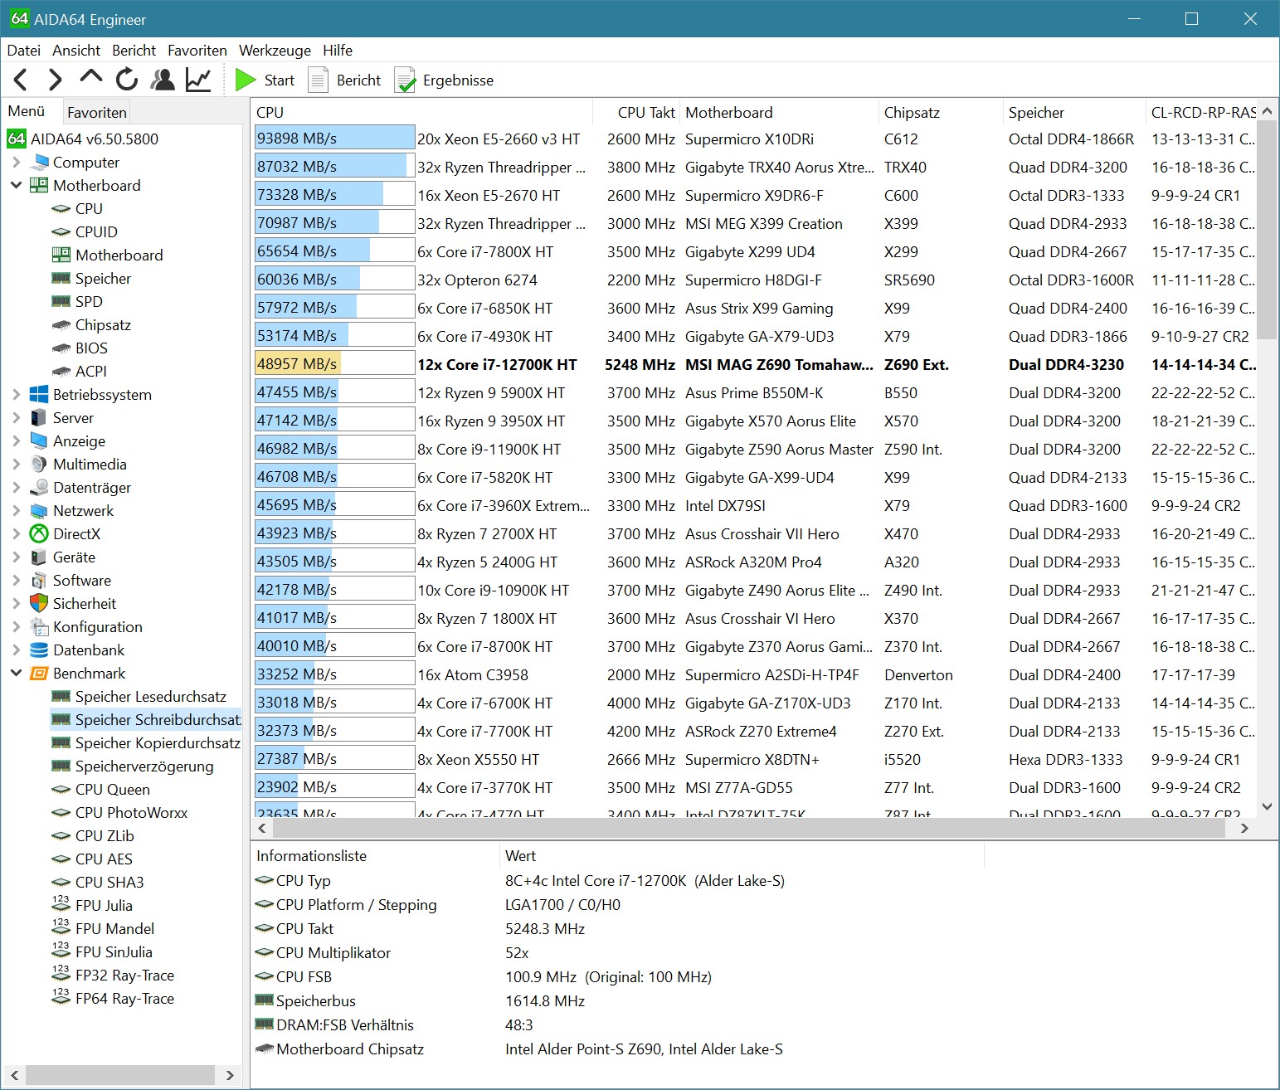
Task: Click the Multimedia speaker icon
Action: coord(39,464)
